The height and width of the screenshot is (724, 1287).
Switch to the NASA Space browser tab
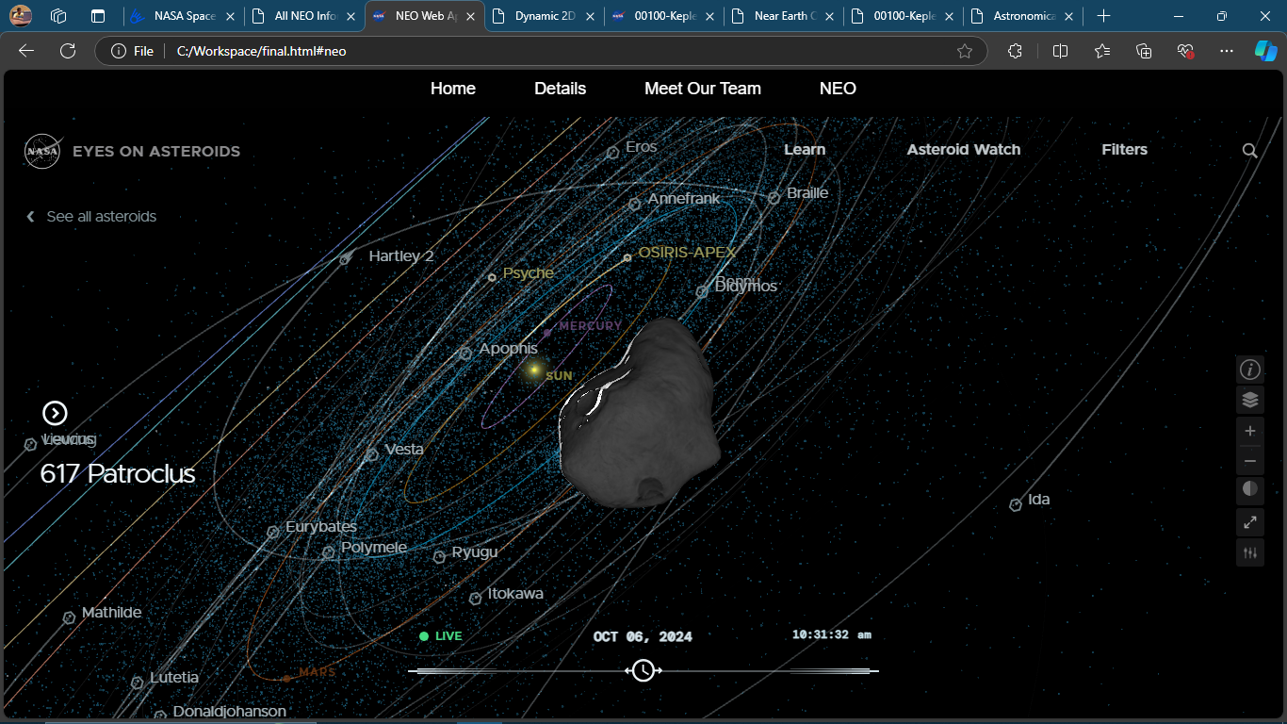point(183,16)
